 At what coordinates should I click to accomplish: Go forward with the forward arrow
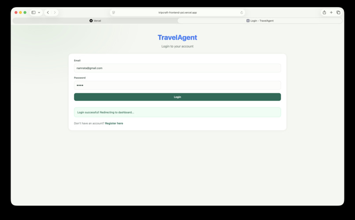point(55,12)
